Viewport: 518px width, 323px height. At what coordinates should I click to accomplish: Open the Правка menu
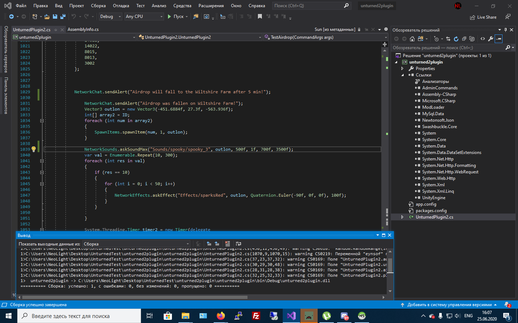(41, 6)
